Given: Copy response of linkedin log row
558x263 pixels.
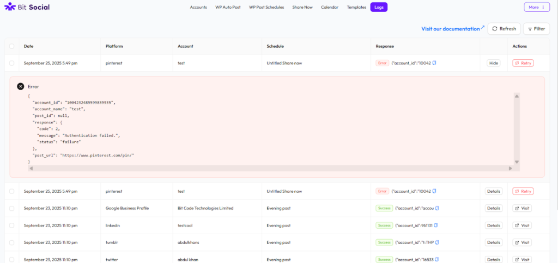Looking at the screenshot, I should tap(437, 226).
